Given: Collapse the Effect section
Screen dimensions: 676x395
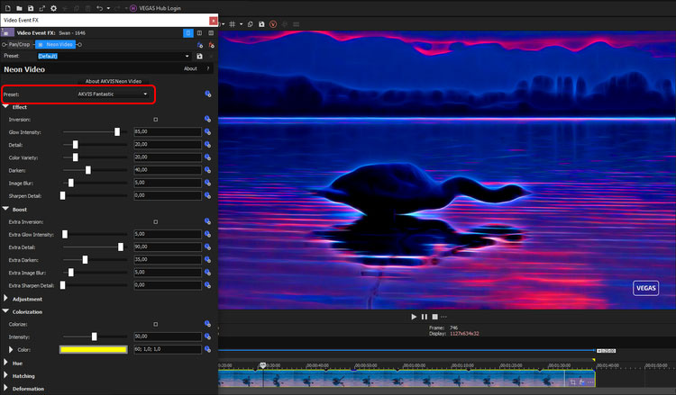Looking at the screenshot, I should point(5,107).
